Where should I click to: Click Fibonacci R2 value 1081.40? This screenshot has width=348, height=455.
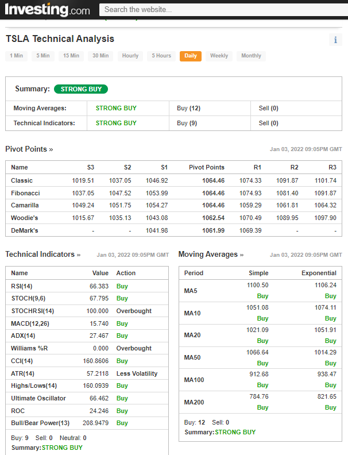point(287,193)
